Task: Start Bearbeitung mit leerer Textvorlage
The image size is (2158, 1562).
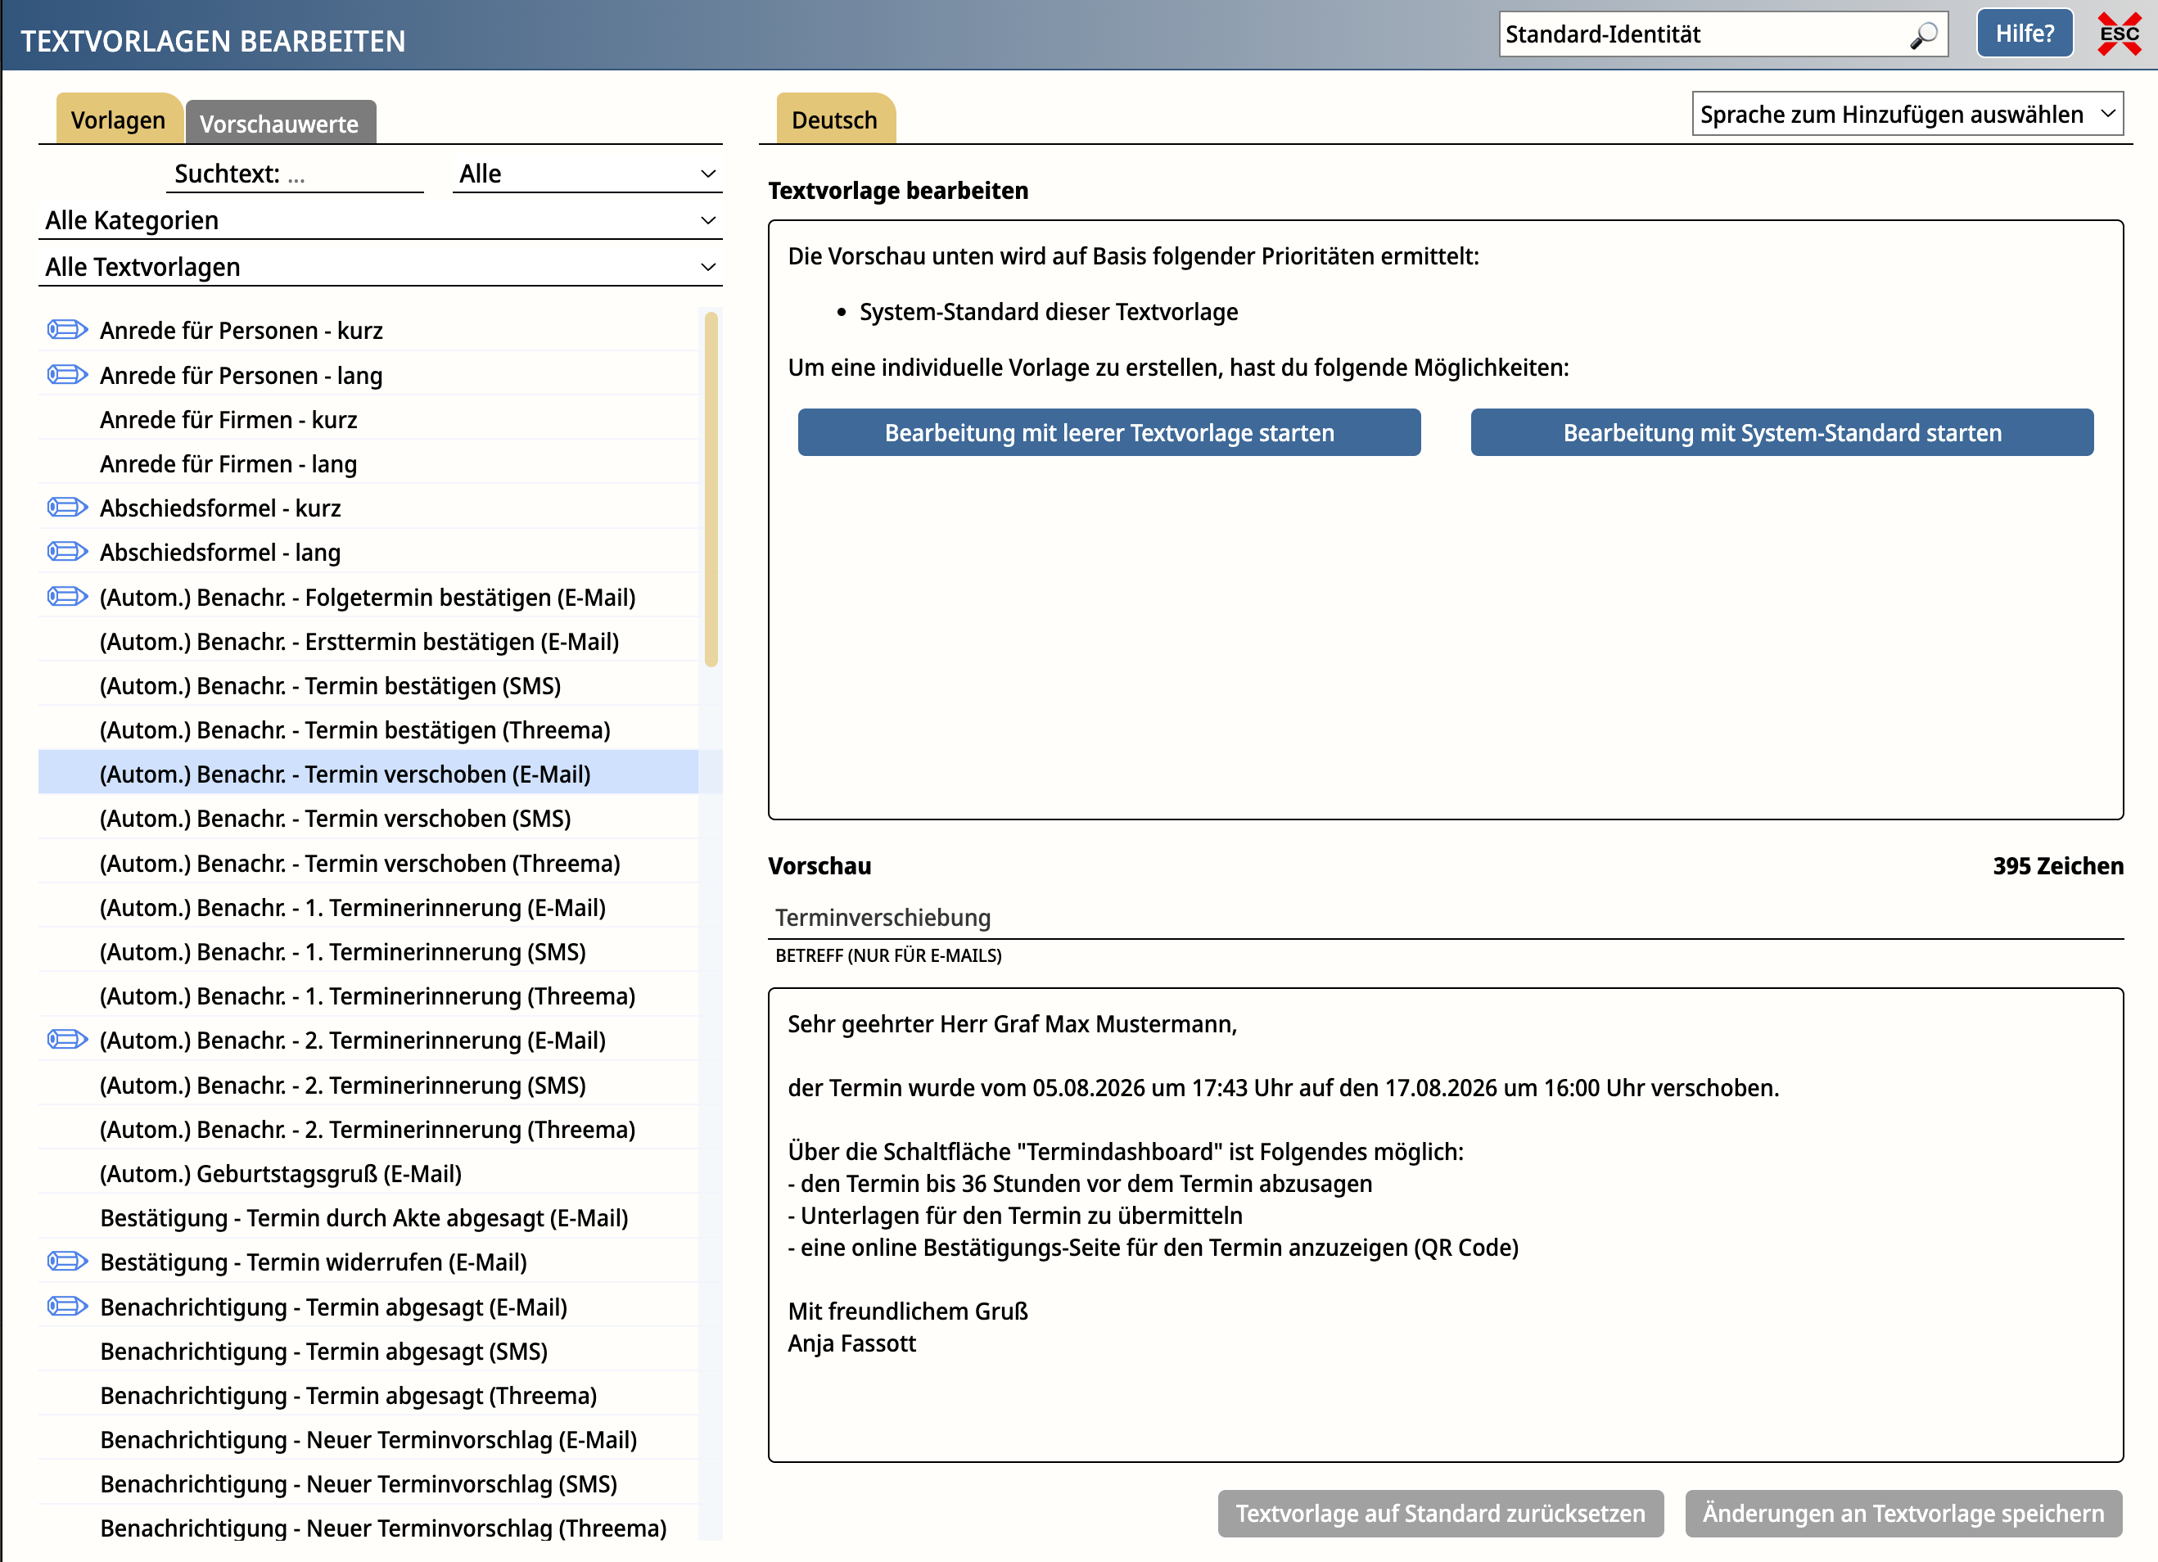Action: pyautogui.click(x=1109, y=433)
